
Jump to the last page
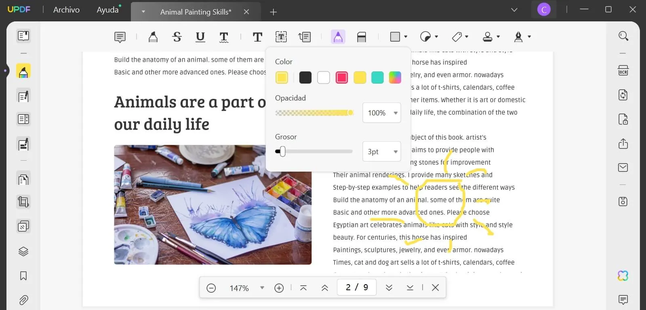(410, 288)
